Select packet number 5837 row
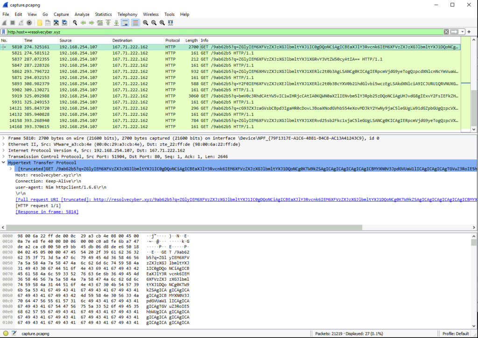The height and width of the screenshot is (338, 478). tap(231, 59)
